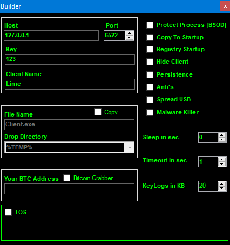Click the 'Timeout in sec' label
This screenshot has width=230, height=245.
pos(165,160)
